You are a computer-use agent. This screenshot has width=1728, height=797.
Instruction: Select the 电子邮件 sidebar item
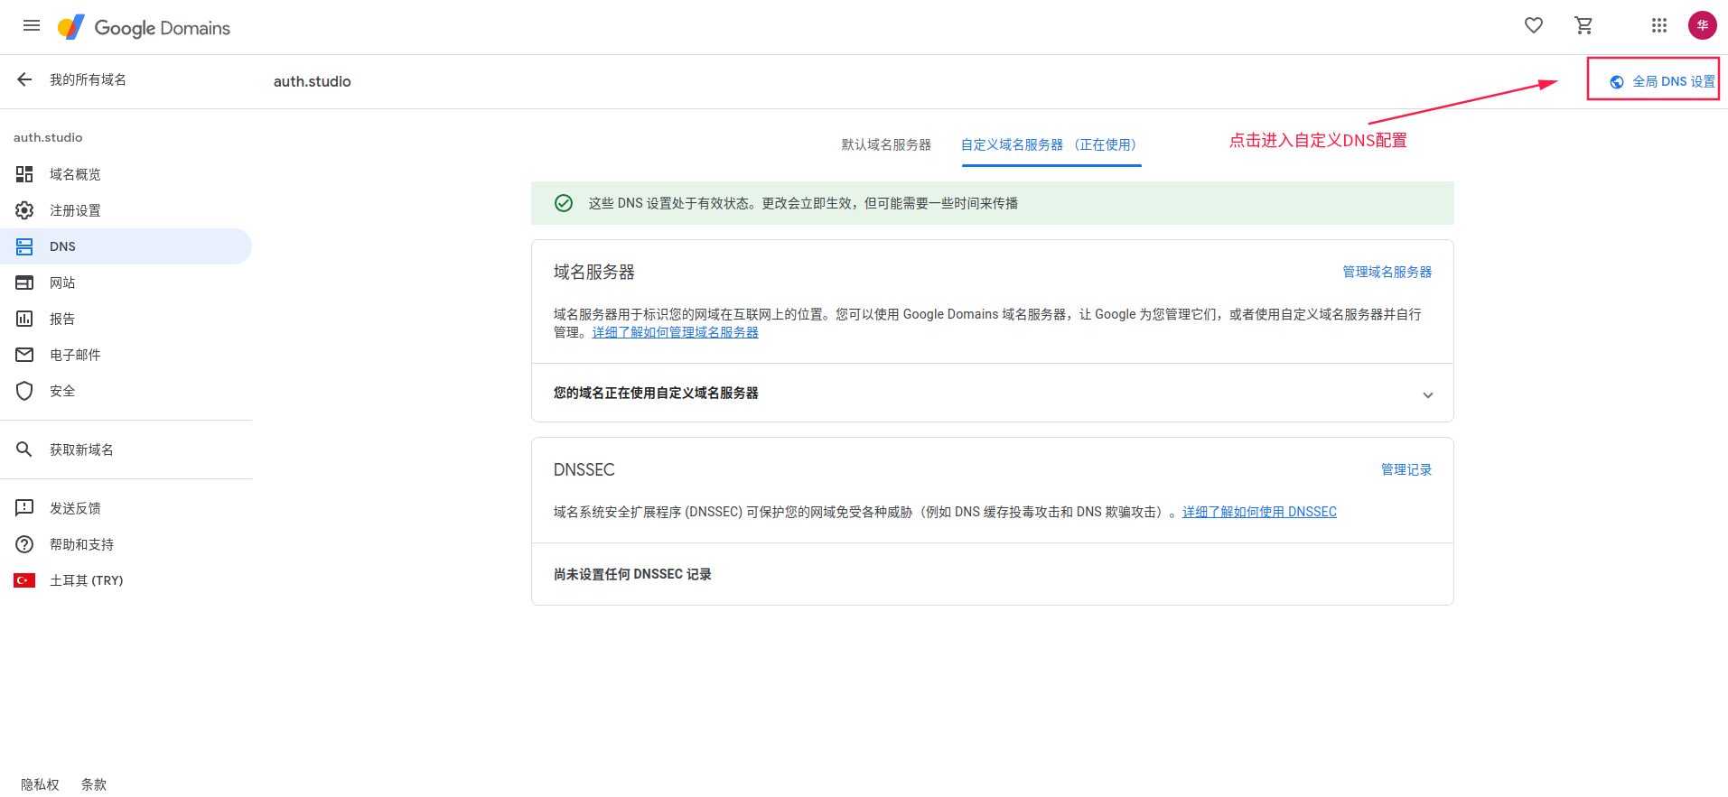point(75,355)
